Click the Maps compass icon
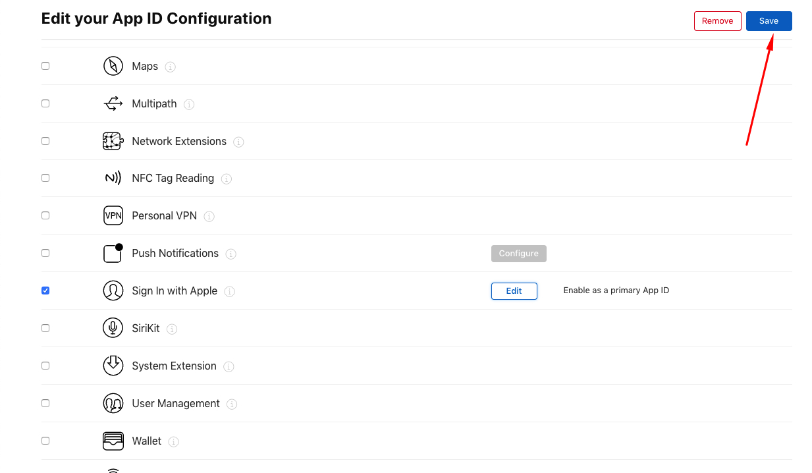Screen dimensions: 812x473 tap(113, 66)
